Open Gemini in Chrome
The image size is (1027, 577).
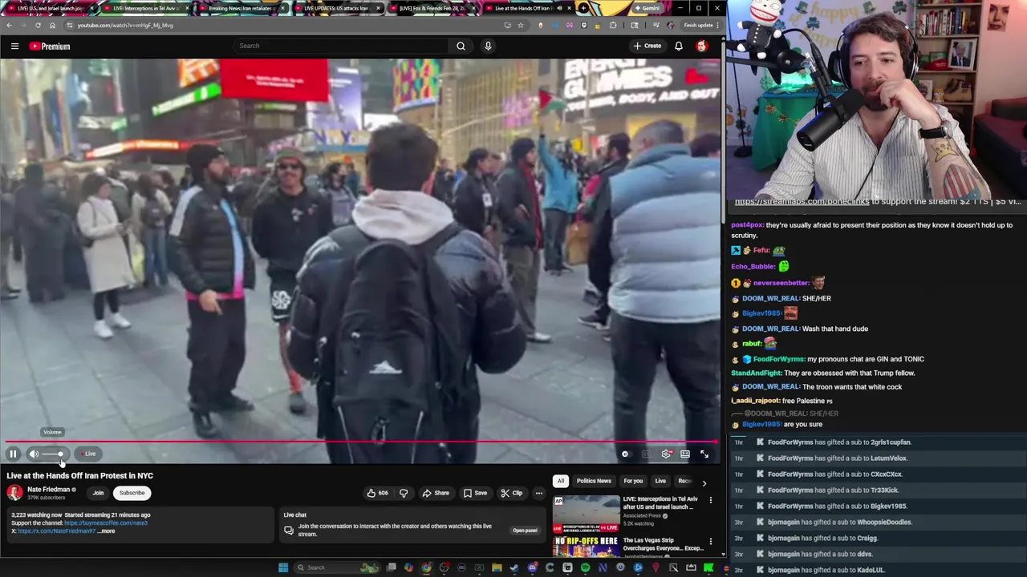tap(647, 8)
